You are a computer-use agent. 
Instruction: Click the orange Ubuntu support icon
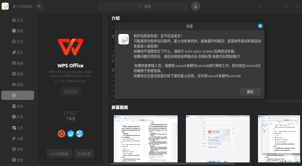click(x=62, y=134)
